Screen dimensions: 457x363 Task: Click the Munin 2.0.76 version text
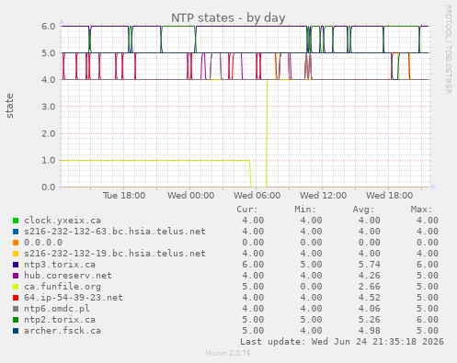228,353
